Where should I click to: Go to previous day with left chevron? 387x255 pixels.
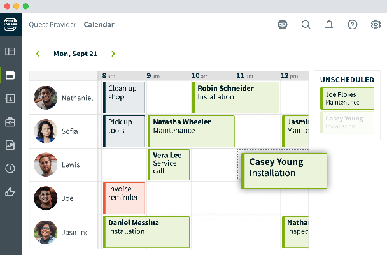click(38, 54)
